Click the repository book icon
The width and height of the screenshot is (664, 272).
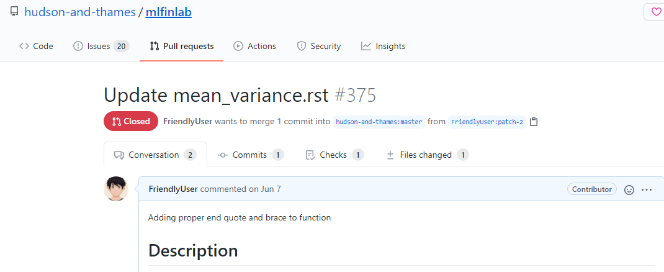(14, 12)
